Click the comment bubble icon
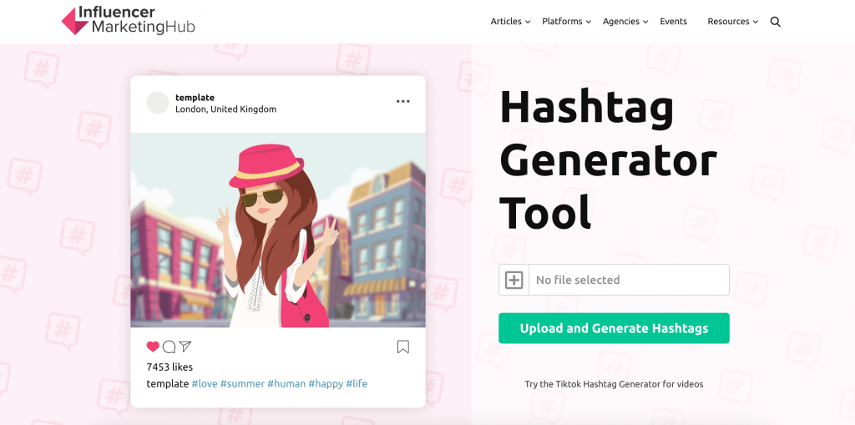Image resolution: width=855 pixels, height=425 pixels. point(169,347)
